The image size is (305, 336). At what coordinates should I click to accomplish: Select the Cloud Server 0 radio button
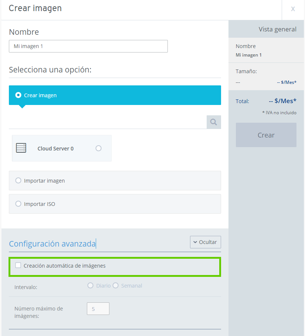pos(98,148)
